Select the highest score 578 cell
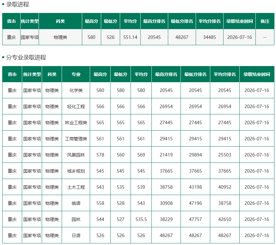Viewport: 276px width, 245px height. pyautogui.click(x=100, y=155)
